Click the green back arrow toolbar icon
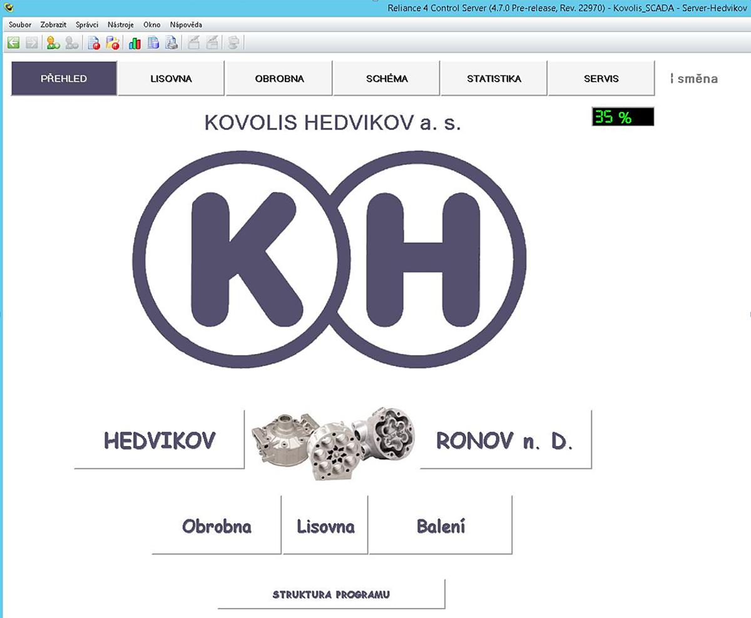Screen dimensions: 751x618 pos(13,43)
